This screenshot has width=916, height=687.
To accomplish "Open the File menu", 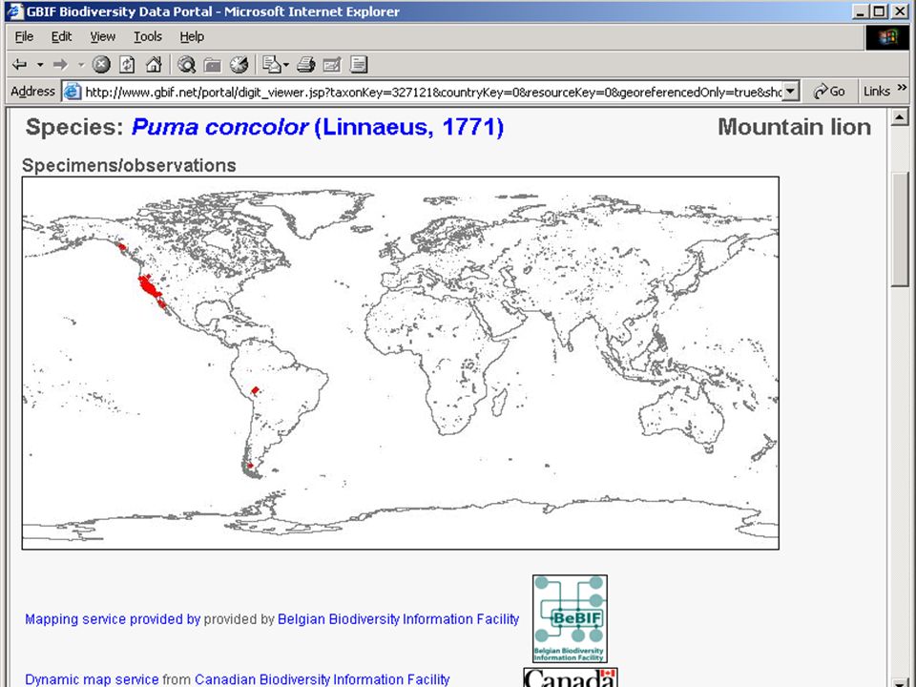I will [24, 37].
